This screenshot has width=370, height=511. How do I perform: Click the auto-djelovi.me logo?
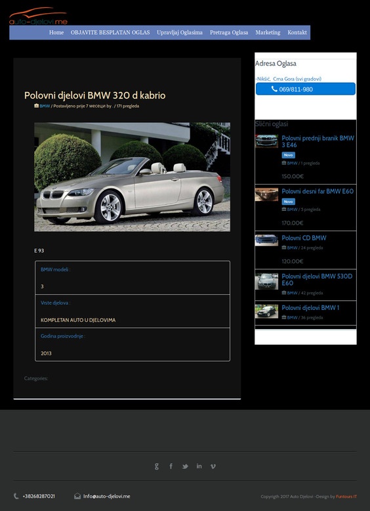click(39, 16)
